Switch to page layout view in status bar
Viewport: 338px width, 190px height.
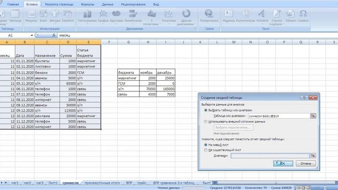click(x=304, y=188)
